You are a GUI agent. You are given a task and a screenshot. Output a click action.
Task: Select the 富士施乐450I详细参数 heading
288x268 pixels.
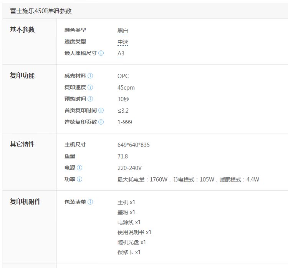coord(41,11)
